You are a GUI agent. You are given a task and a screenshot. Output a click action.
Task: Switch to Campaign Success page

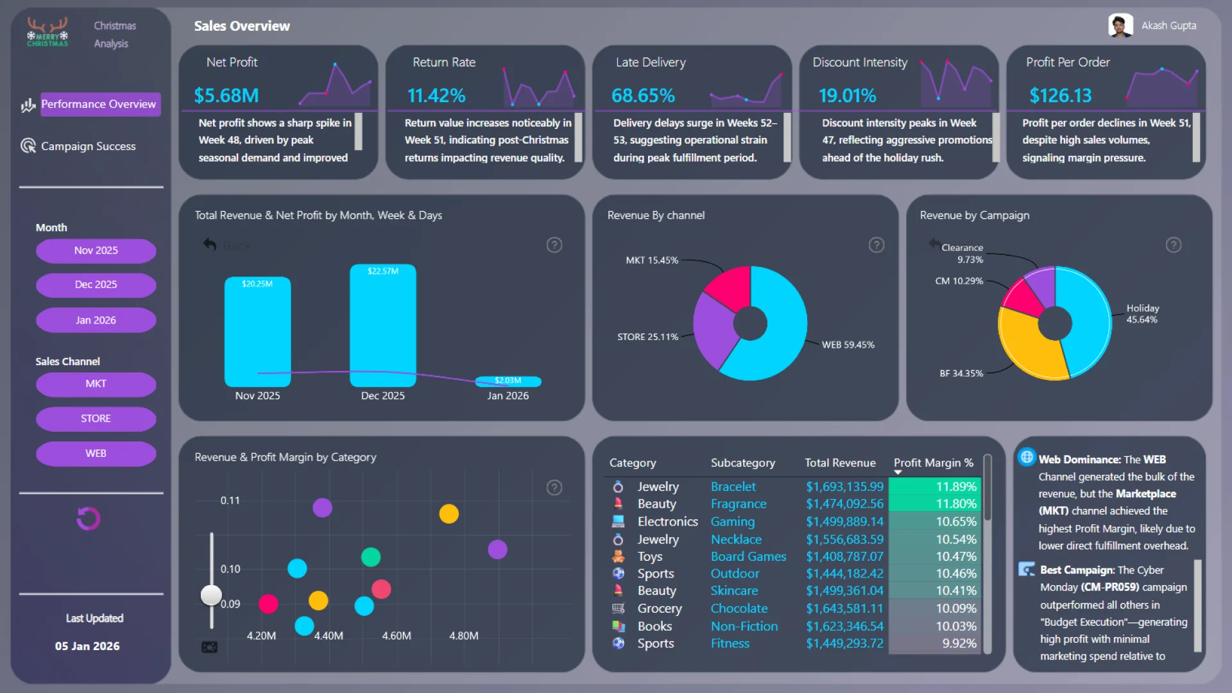click(x=89, y=146)
